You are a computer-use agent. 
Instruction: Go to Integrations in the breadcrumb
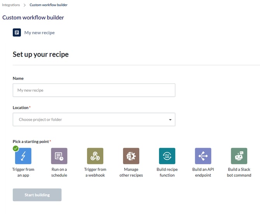11,5
